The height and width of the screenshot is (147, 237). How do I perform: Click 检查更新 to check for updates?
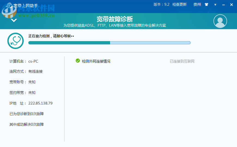point(180,4)
